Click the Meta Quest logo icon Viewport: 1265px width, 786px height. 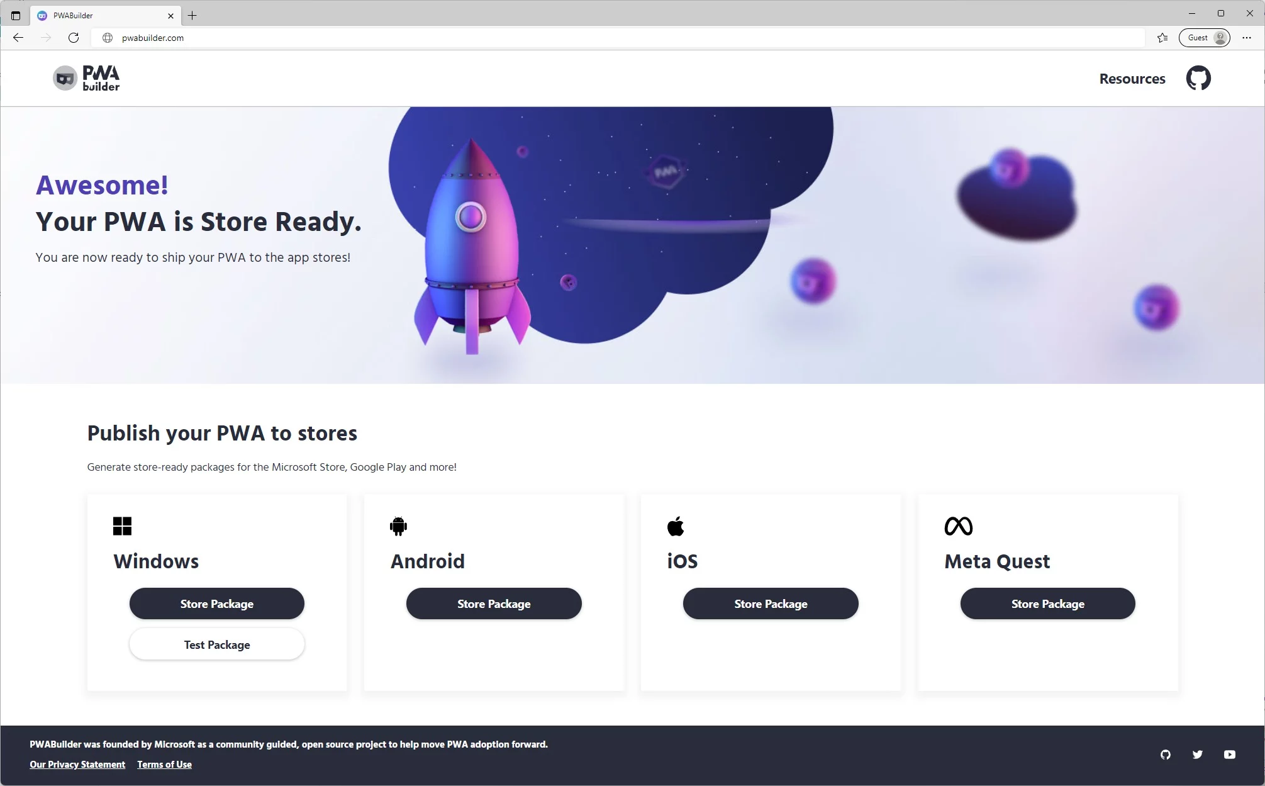tap(958, 526)
